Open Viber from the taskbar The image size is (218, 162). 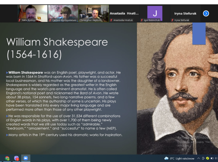pos(16,158)
